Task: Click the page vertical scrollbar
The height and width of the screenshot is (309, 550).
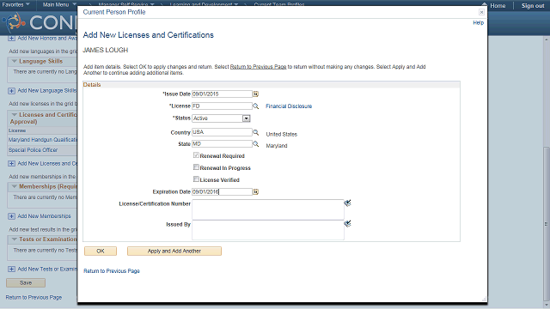Action: tap(547, 224)
